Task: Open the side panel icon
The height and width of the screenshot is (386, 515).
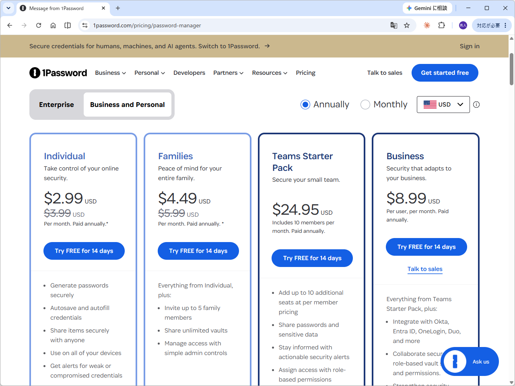Action: [x=68, y=25]
